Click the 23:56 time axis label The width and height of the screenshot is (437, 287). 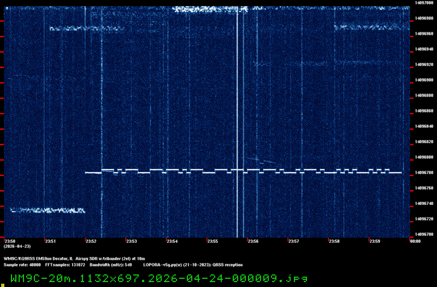pyautogui.click(x=253, y=241)
